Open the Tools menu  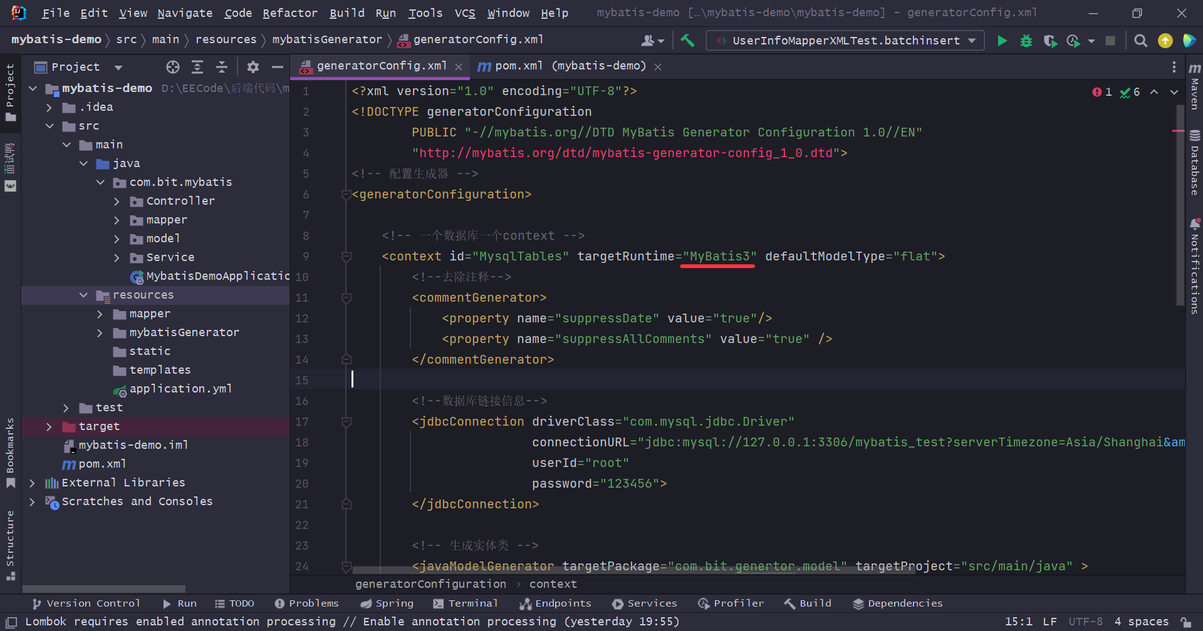[x=425, y=13]
